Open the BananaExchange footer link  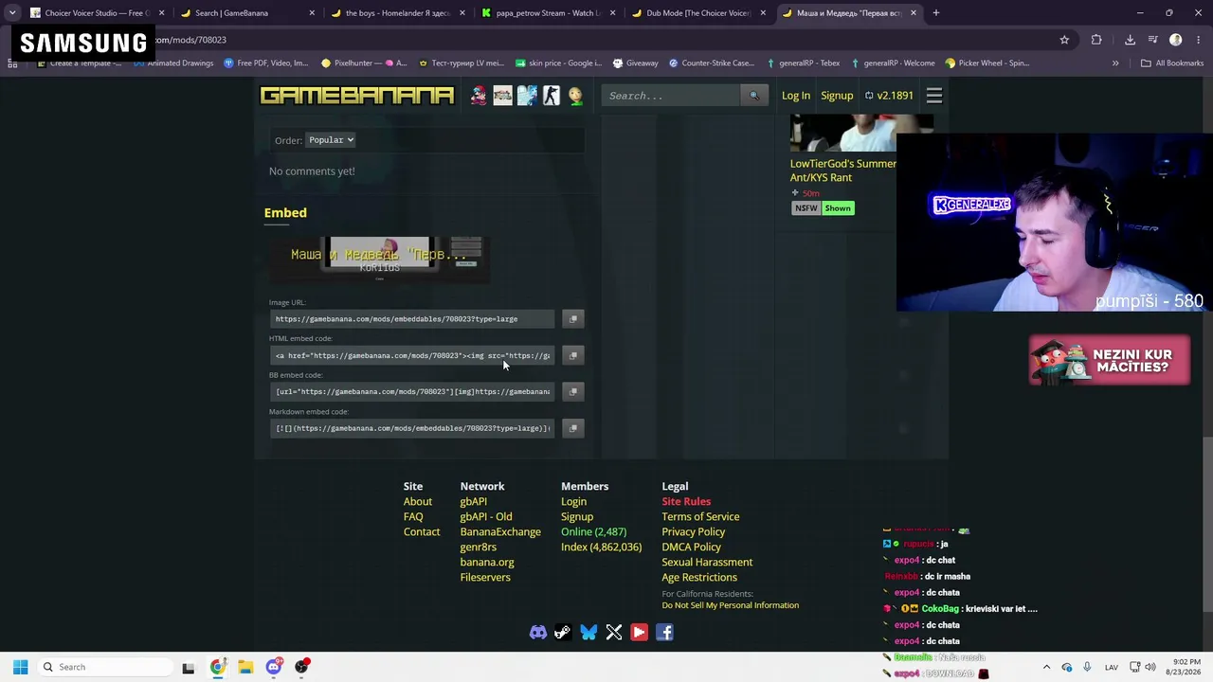500,532
